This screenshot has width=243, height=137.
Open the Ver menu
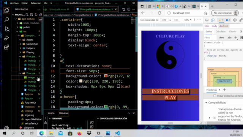click(46, 3)
